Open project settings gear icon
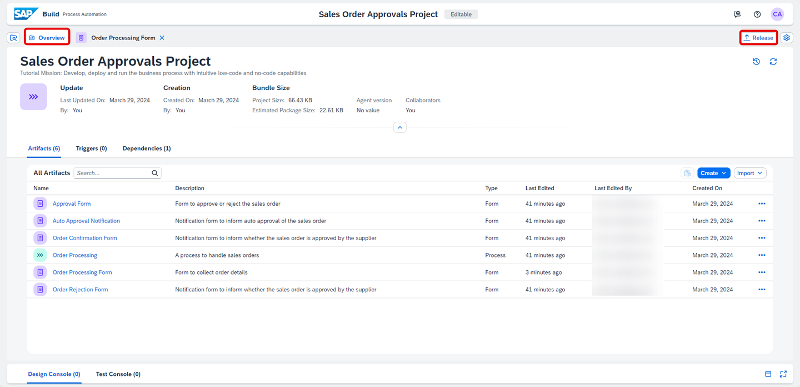 (x=787, y=38)
